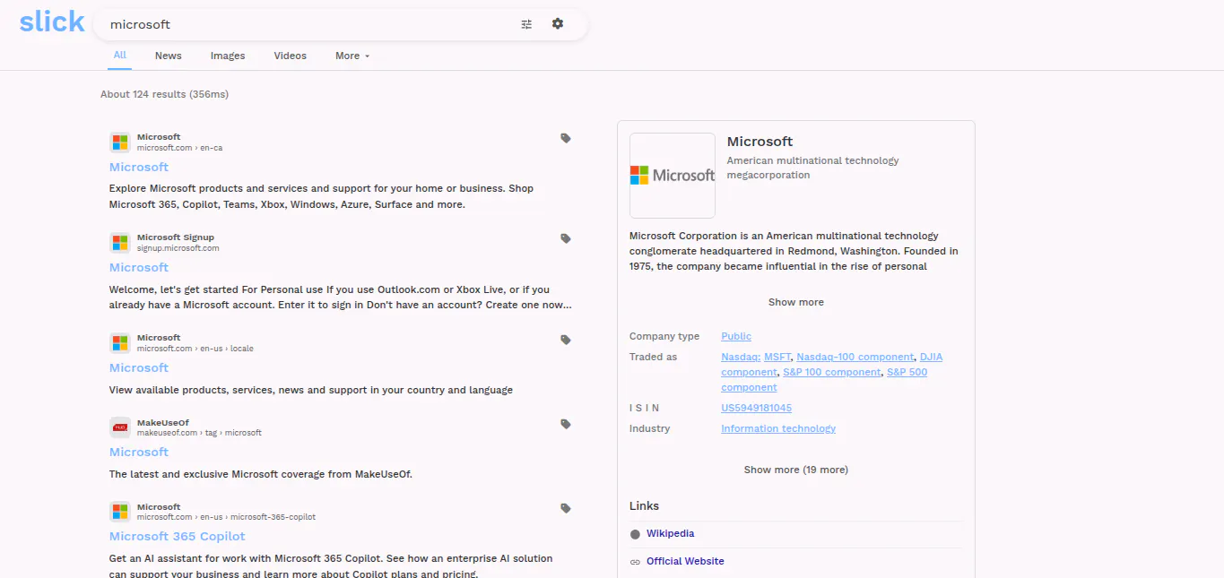Click favicon of microsoft-365-copilot result

pyautogui.click(x=120, y=512)
